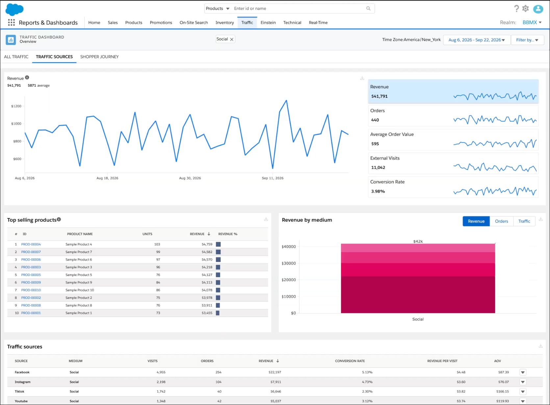Open the Promotions menu
Image resolution: width=550 pixels, height=405 pixels.
[x=161, y=22]
